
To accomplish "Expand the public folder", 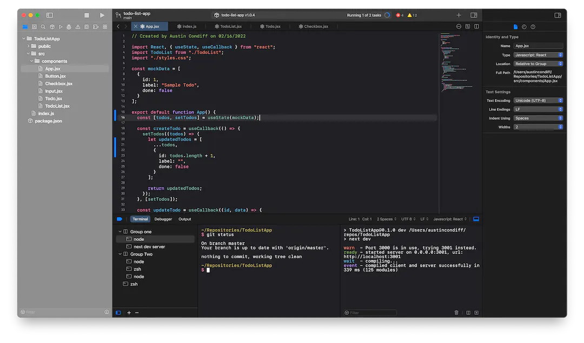I will [28, 46].
